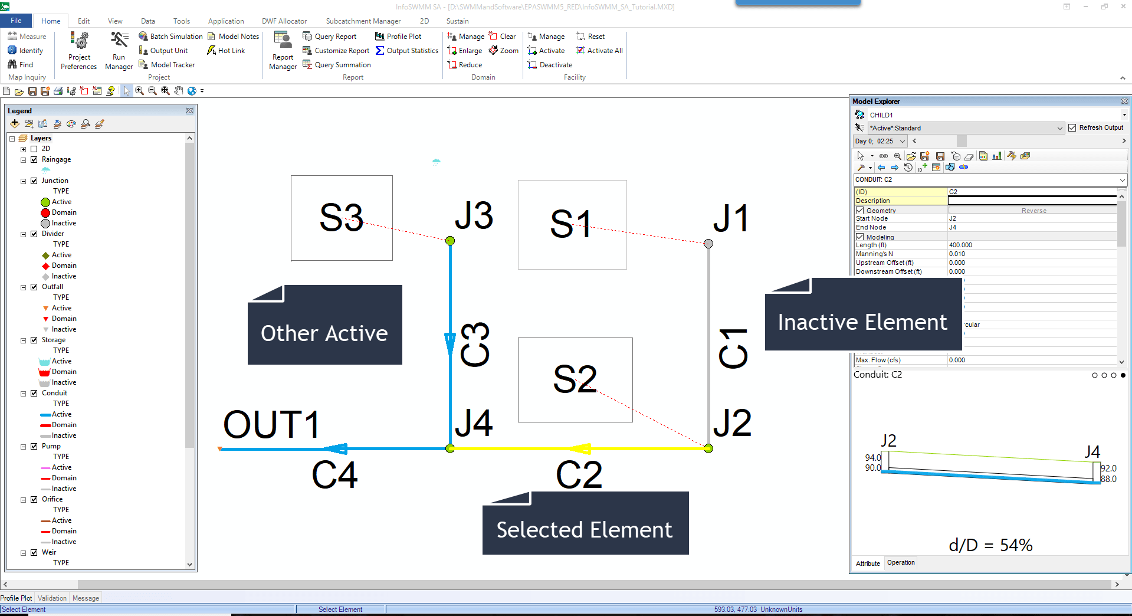Click the blue back arrow in Model Explorer
Viewport: 1132px width, 616px height.
coord(881,168)
